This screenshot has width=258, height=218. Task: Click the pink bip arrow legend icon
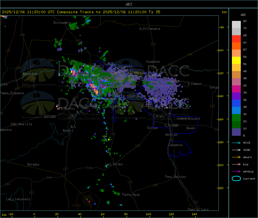pyautogui.click(x=236, y=164)
